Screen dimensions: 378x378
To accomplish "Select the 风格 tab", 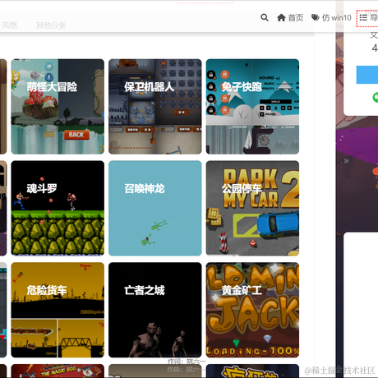I will click(x=10, y=25).
